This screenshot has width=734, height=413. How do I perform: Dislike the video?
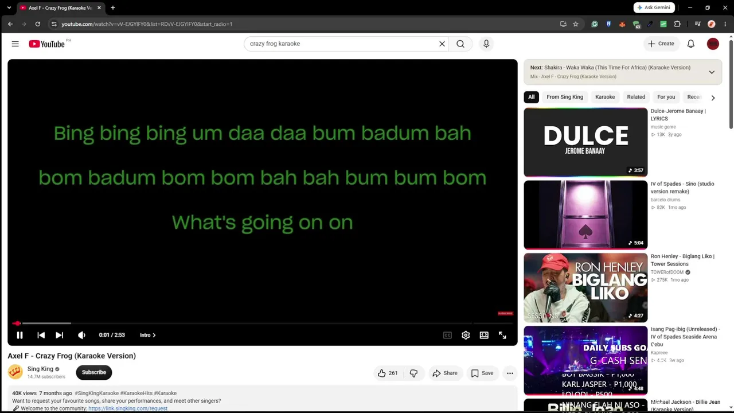pos(413,373)
